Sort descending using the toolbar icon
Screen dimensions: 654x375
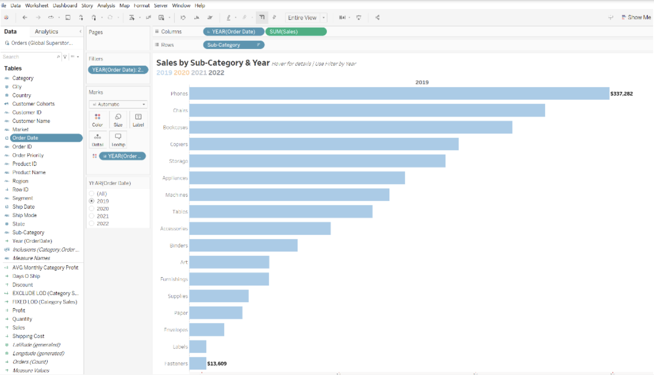pos(210,18)
